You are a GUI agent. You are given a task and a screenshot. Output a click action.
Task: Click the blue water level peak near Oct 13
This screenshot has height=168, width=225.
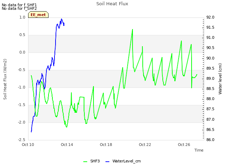click(x=62, y=19)
